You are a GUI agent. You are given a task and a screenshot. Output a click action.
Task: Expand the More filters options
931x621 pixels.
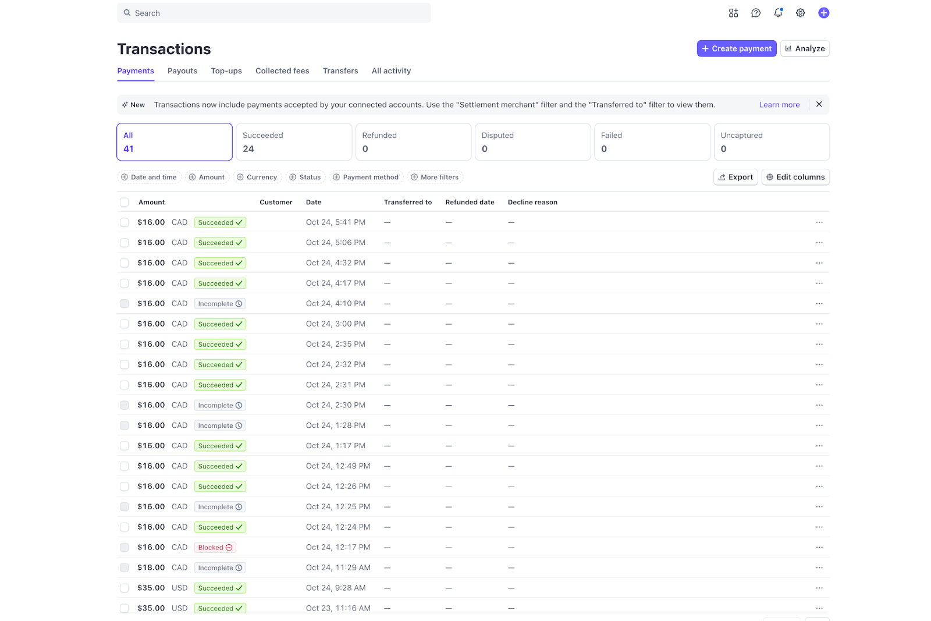pos(435,177)
